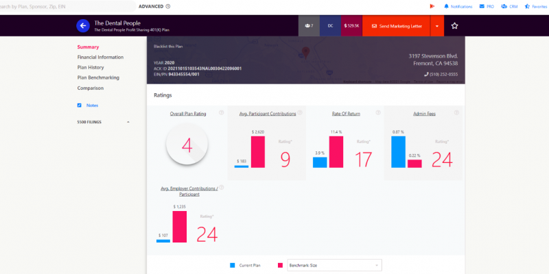The height and width of the screenshot is (274, 549).
Task: Click Send Marketing Letter button
Action: [x=396, y=26]
